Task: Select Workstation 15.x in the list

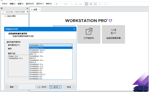Action: click(x=51, y=56)
